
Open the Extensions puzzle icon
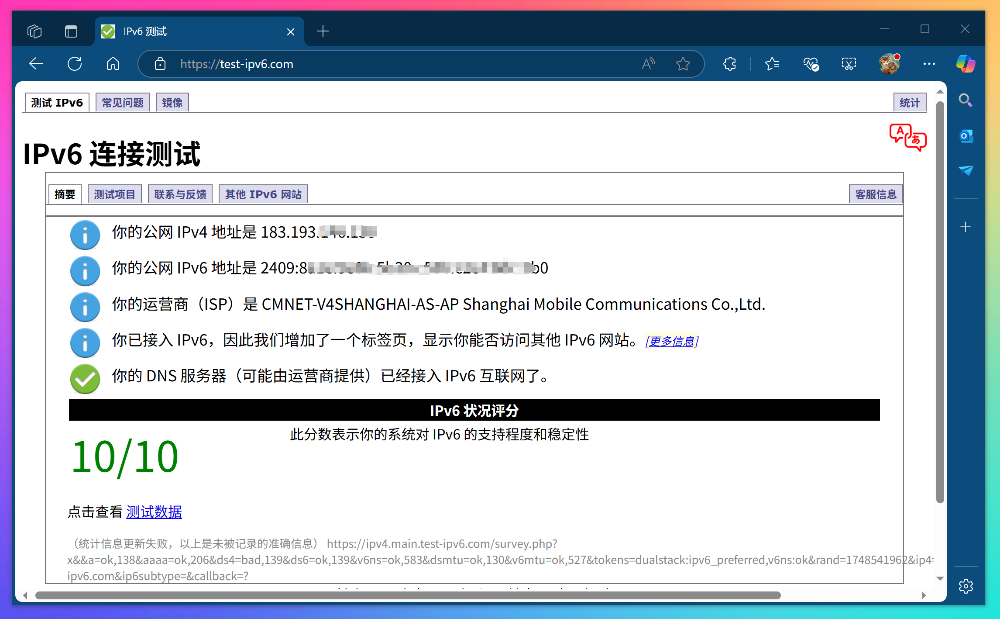[729, 64]
